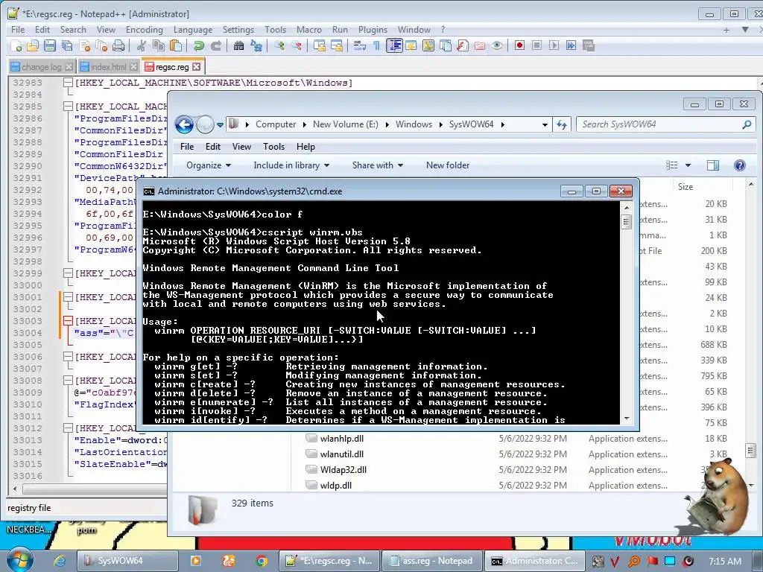Viewport: 763px width, 572px height.
Task: Click the Open file icon in Notepad++
Action: pyautogui.click(x=33, y=45)
